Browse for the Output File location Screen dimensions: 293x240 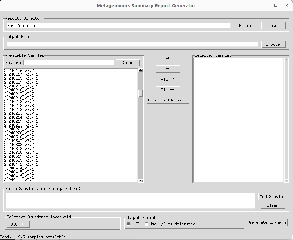(273, 44)
